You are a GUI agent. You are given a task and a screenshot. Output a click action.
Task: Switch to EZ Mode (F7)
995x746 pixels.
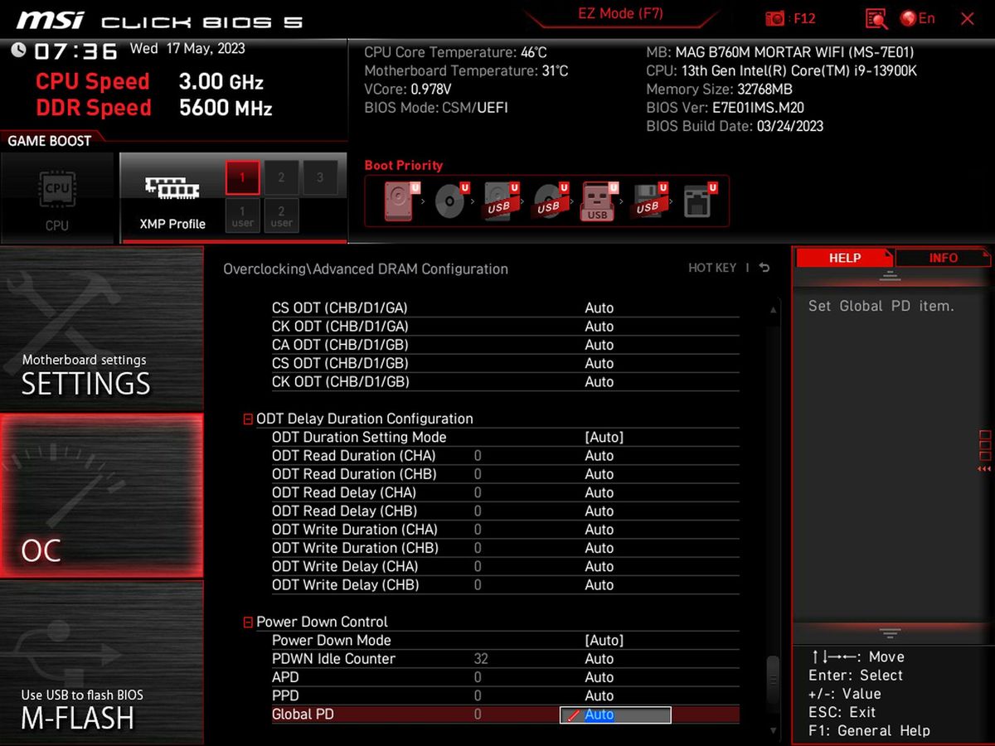pos(620,14)
